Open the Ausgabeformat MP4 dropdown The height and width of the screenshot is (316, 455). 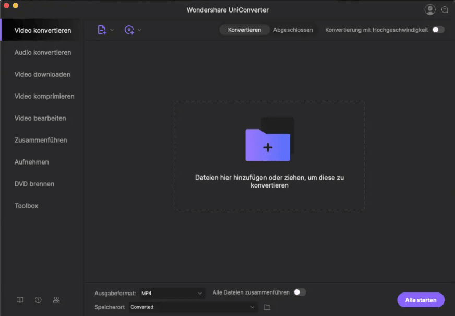[x=172, y=293]
